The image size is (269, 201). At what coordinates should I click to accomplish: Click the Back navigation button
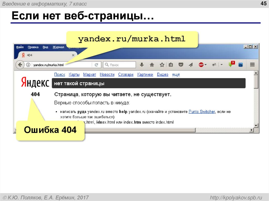(20, 64)
